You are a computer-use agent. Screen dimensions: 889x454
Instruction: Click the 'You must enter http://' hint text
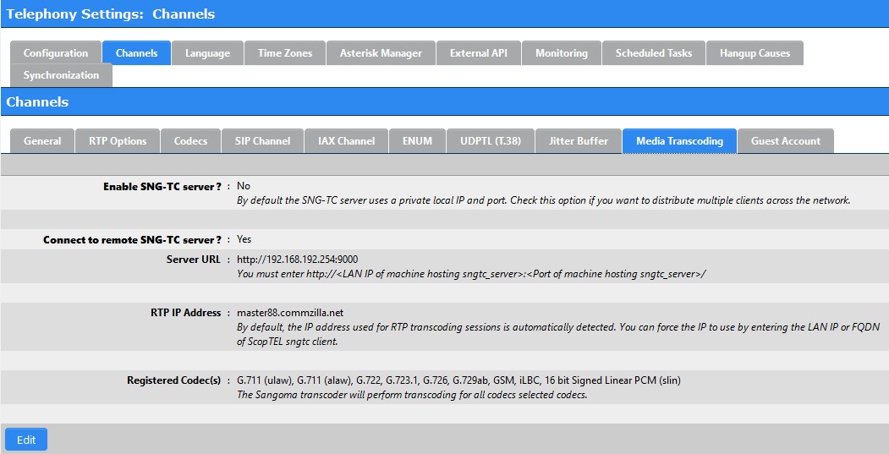[x=471, y=274]
